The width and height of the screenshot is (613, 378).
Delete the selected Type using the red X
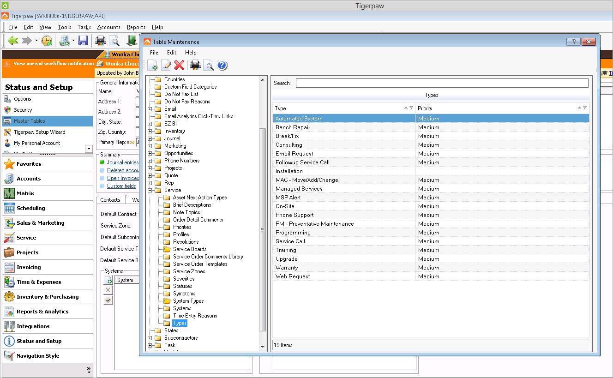[179, 65]
